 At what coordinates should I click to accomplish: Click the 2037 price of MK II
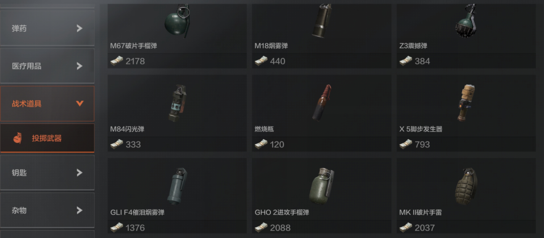[x=425, y=228]
